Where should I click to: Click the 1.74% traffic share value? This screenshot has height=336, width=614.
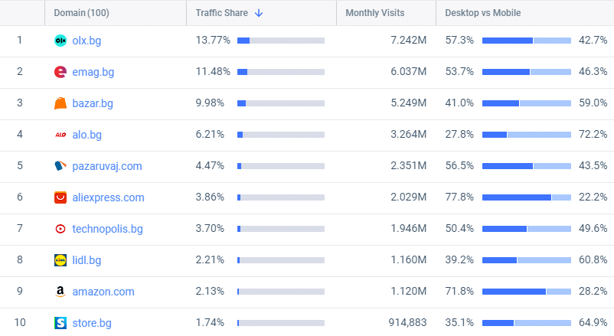[x=210, y=322]
